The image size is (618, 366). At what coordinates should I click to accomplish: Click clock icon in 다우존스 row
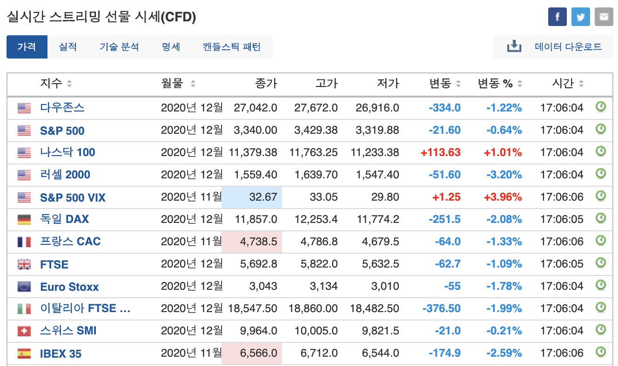point(601,107)
